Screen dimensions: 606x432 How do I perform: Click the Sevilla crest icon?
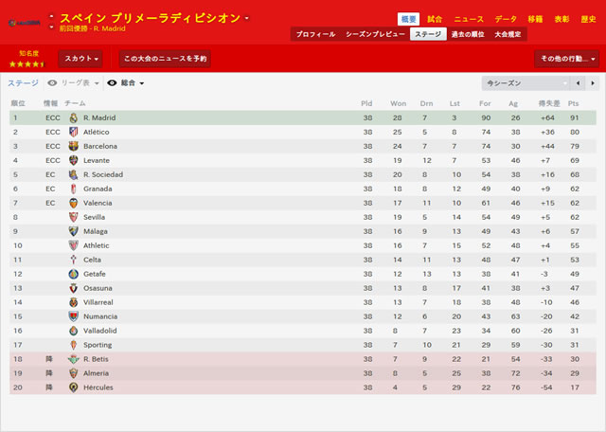pyautogui.click(x=74, y=217)
